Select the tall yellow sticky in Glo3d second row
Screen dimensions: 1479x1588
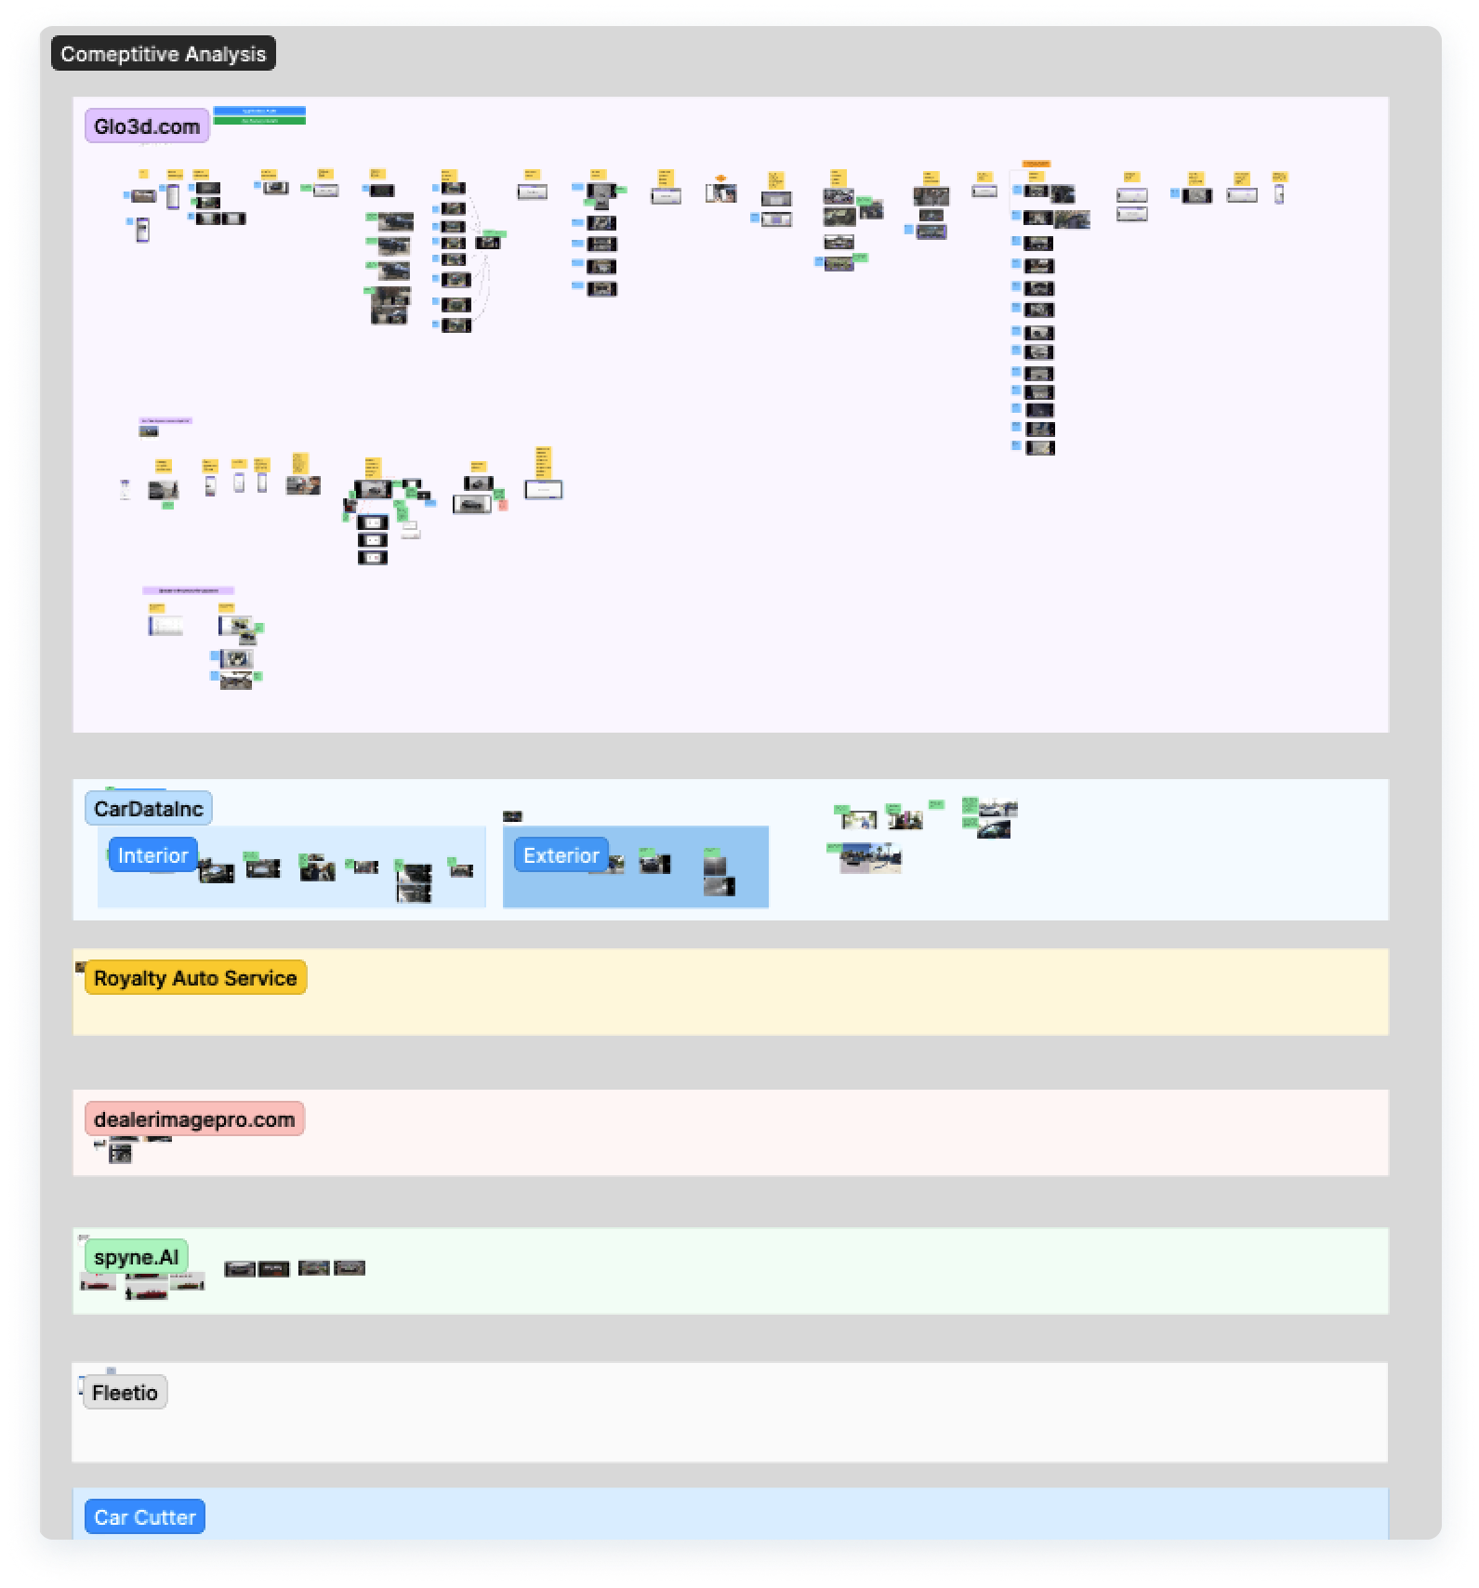543,462
